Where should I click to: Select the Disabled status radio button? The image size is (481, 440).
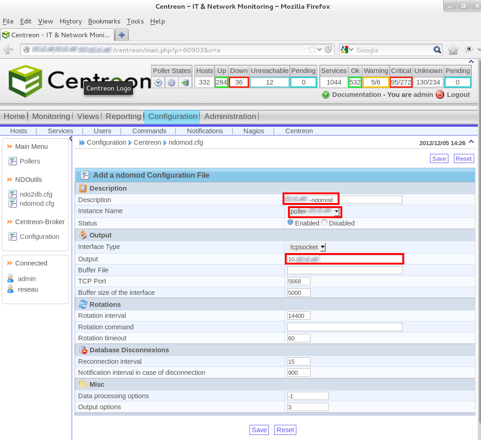pos(324,222)
